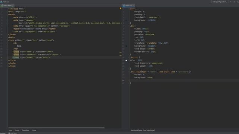The width and height of the screenshot is (239, 134).
Task: Open the dark background color swatch on line 5
Action: (126, 20)
